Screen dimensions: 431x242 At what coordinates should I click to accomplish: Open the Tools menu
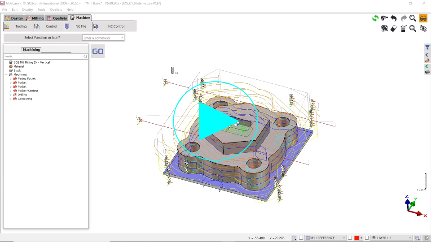point(41,9)
